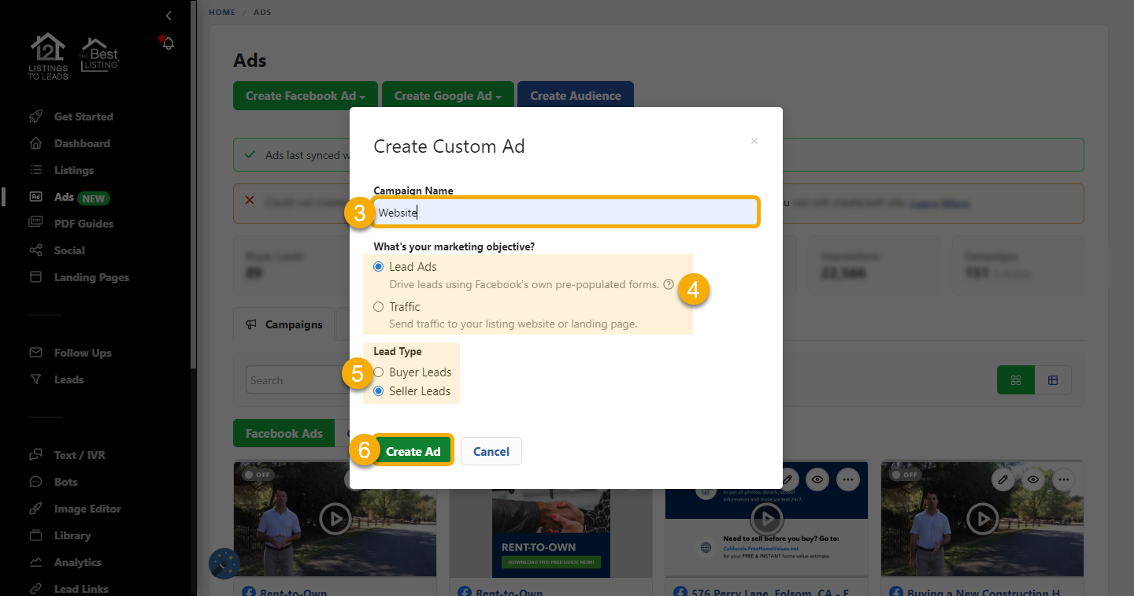Expand the Create Facebook Ad dropdown
The width and height of the screenshot is (1134, 596).
pos(305,95)
